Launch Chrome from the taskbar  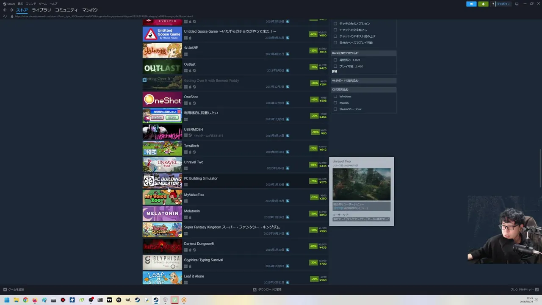tap(25, 300)
